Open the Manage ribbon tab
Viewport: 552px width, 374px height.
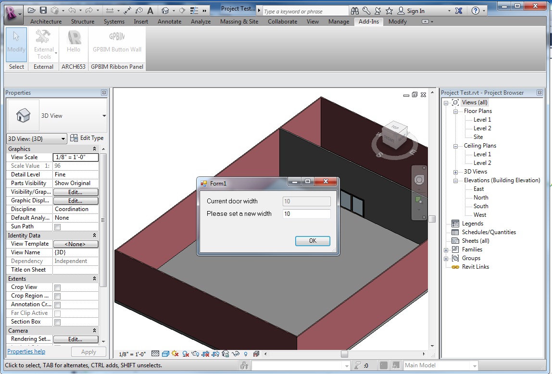coord(339,22)
